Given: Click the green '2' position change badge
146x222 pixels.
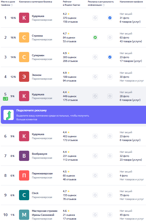Looking at the screenshot, I should (6, 99).
